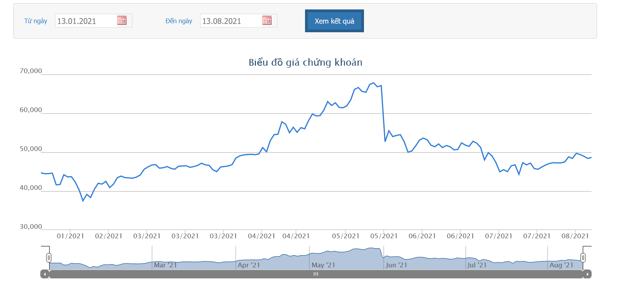Select the left navigator range handle
This screenshot has width=623, height=289.
pyautogui.click(x=49, y=258)
